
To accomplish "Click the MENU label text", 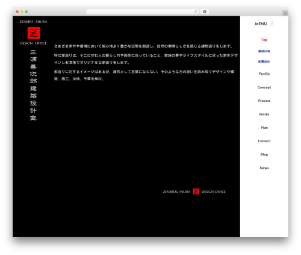I will pos(261,24).
